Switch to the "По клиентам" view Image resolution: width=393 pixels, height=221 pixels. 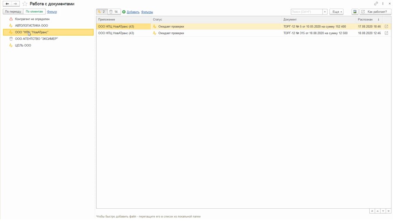pyautogui.click(x=34, y=12)
